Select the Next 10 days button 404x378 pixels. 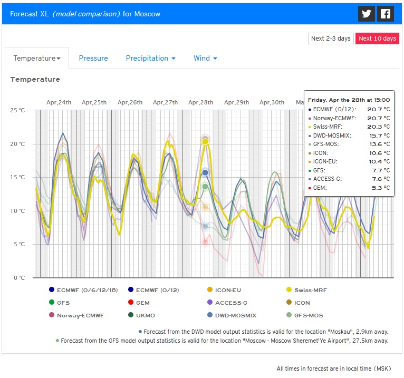point(377,38)
